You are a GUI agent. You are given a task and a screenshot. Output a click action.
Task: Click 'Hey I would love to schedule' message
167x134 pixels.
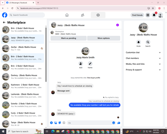[x=74, y=86]
